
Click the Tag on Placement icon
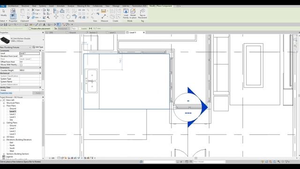click(142, 14)
